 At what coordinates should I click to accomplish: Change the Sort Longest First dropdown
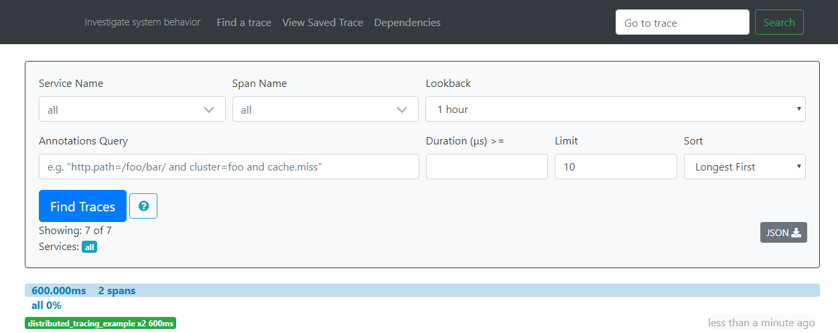744,167
